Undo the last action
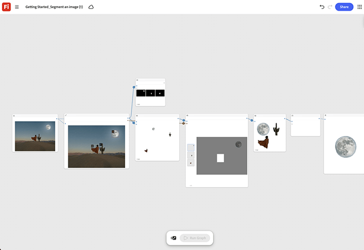This screenshot has height=250, width=364. 322,7
